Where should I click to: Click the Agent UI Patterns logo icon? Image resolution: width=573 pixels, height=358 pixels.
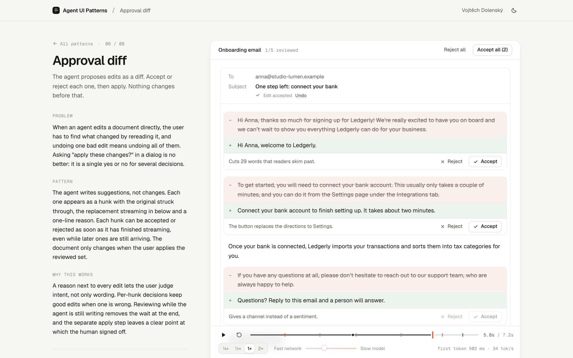point(56,10)
